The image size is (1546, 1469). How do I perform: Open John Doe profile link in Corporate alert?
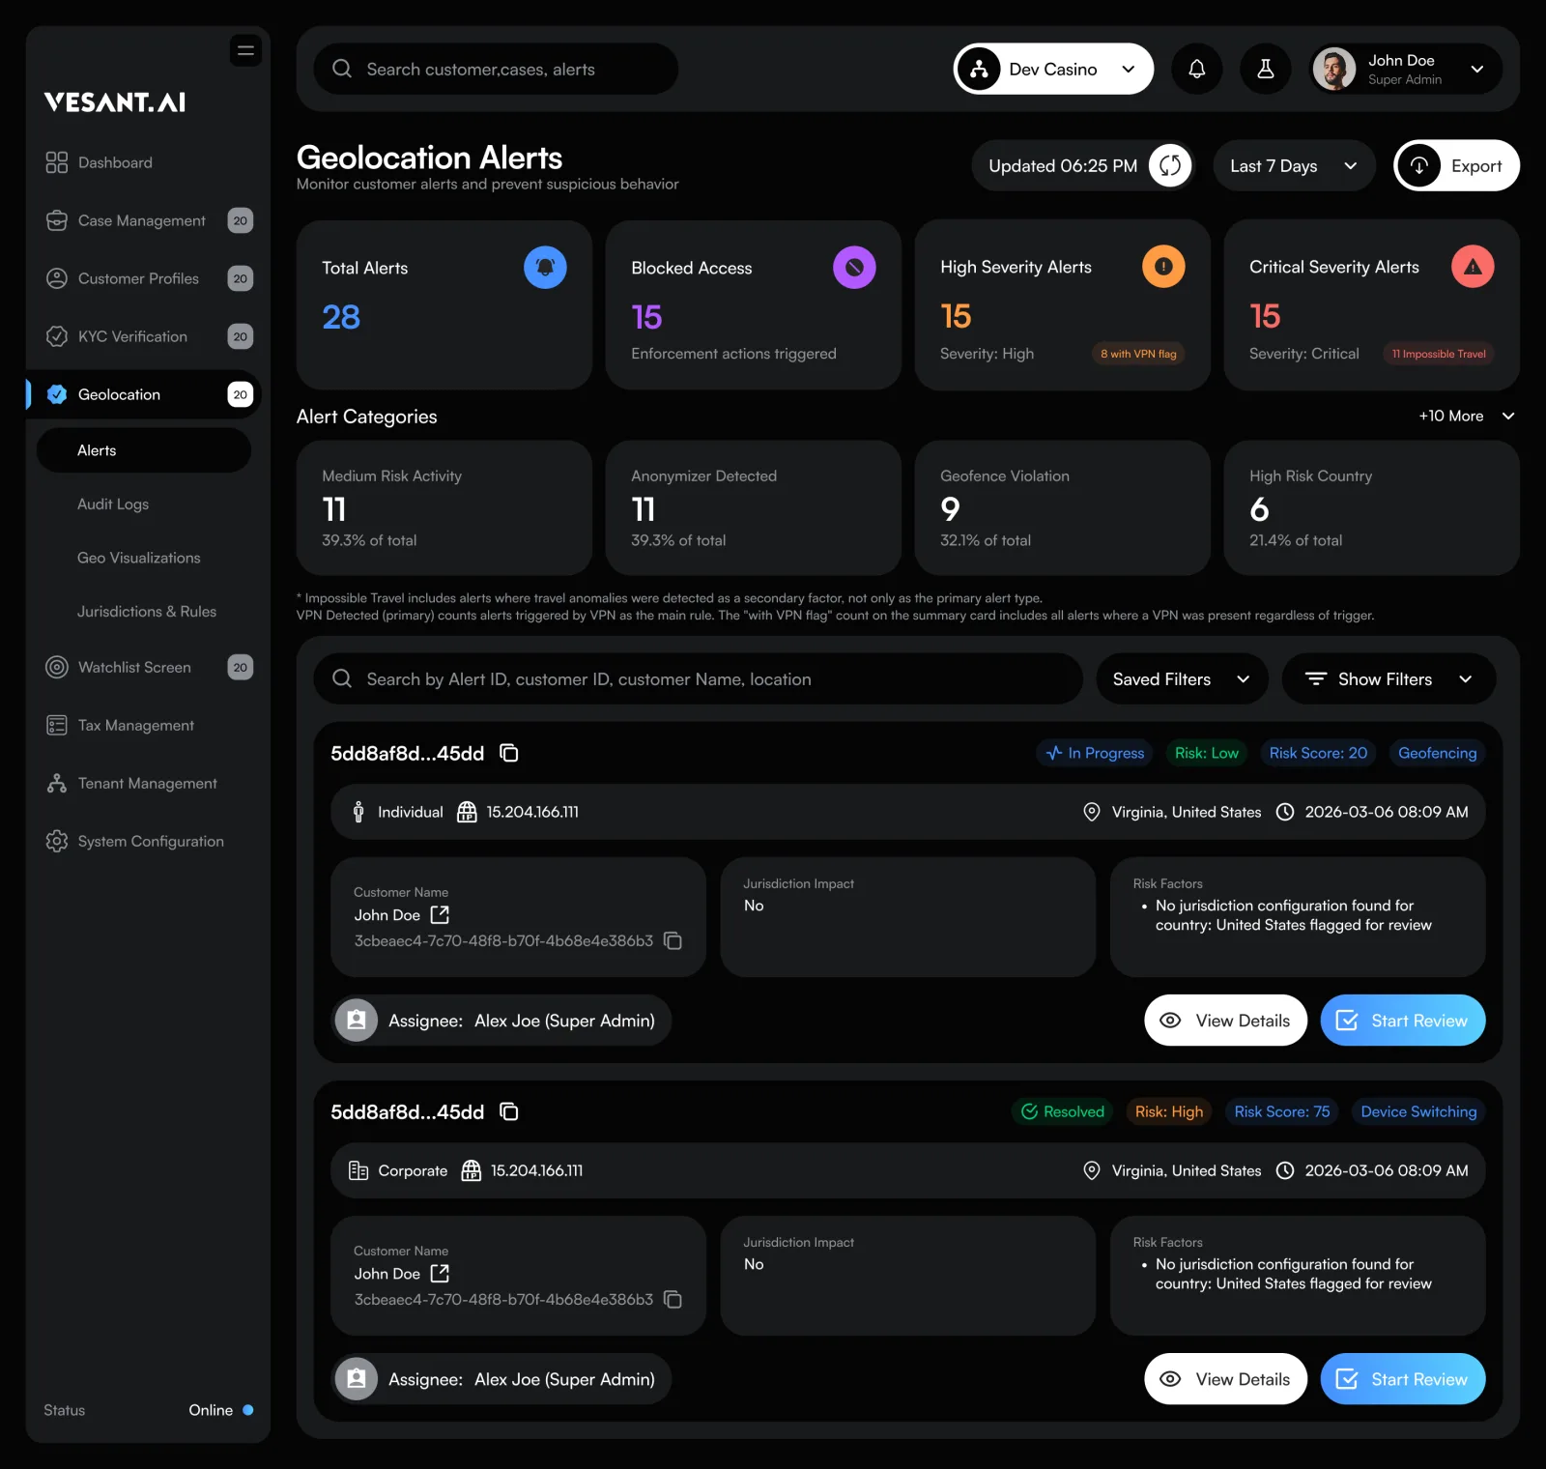[440, 1273]
